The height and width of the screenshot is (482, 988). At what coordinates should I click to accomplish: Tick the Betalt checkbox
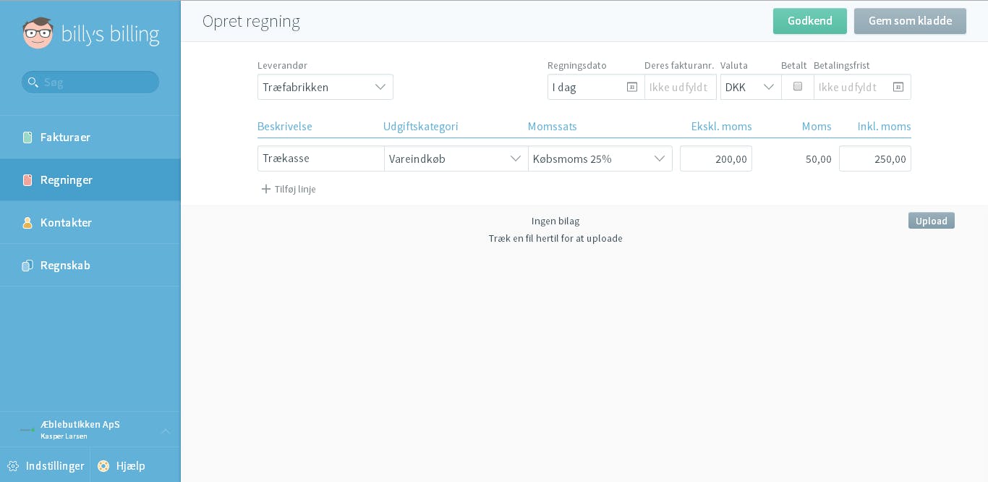coord(798,86)
